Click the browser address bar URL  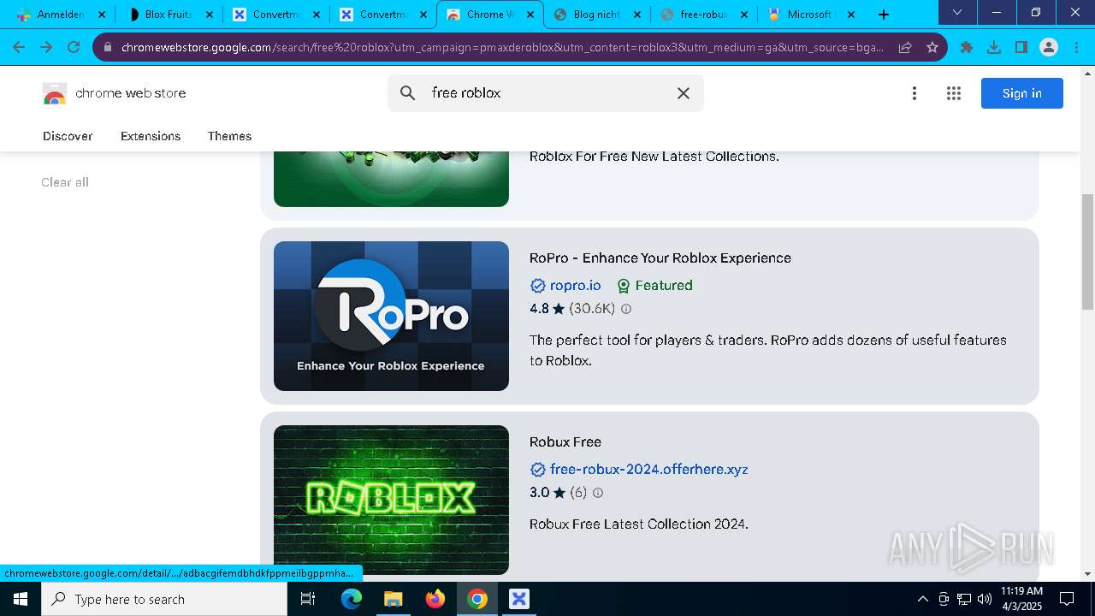coord(502,47)
